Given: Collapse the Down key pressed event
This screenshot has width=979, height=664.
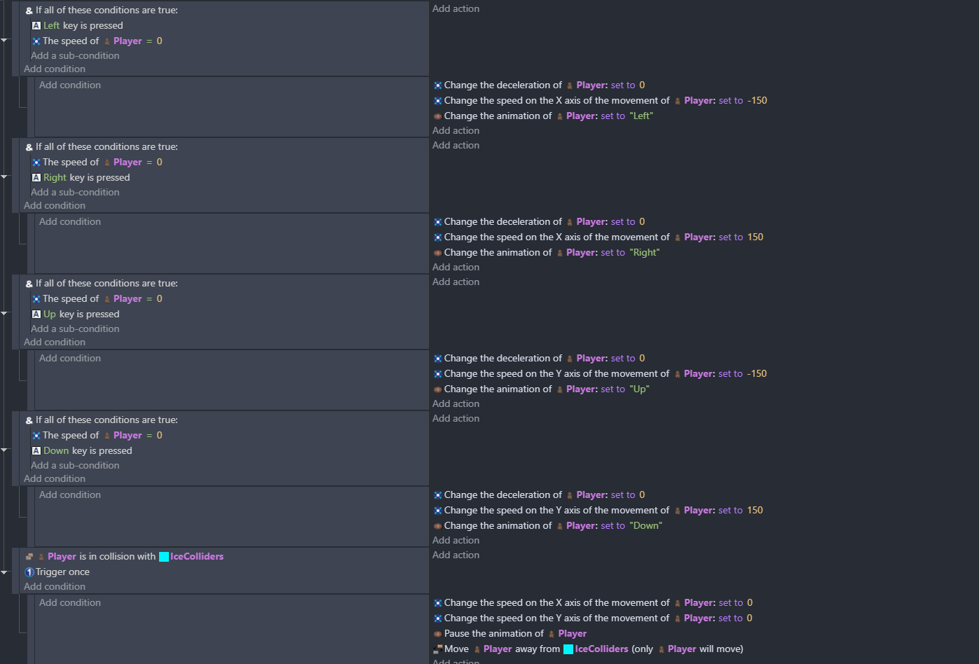Looking at the screenshot, I should [4, 450].
